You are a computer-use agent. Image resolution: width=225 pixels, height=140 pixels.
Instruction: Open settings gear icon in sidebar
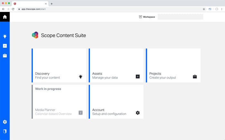(x=5, y=122)
